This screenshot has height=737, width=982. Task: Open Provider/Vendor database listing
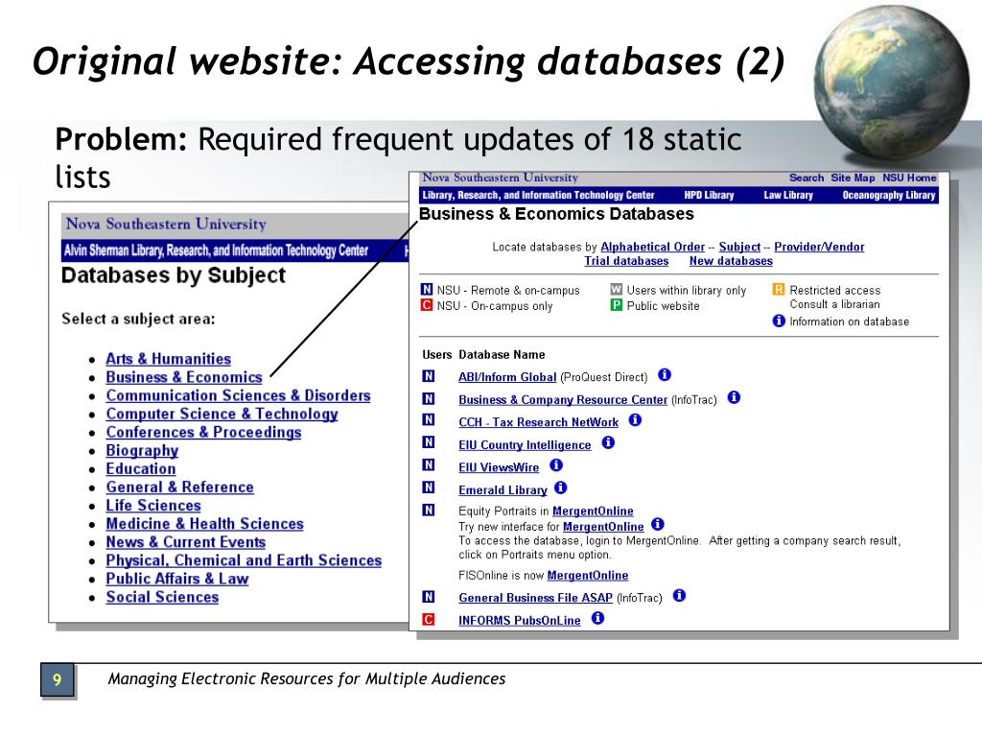pyautogui.click(x=819, y=247)
